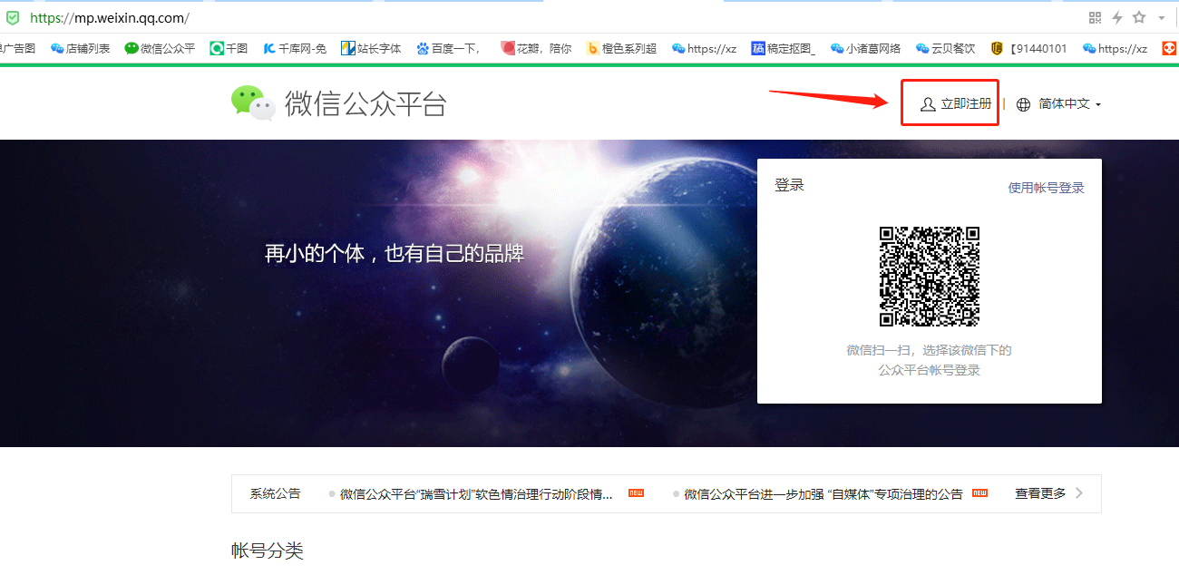Open the 花瓣，陪你 bookmark
1179x575 pixels.
tap(536, 48)
